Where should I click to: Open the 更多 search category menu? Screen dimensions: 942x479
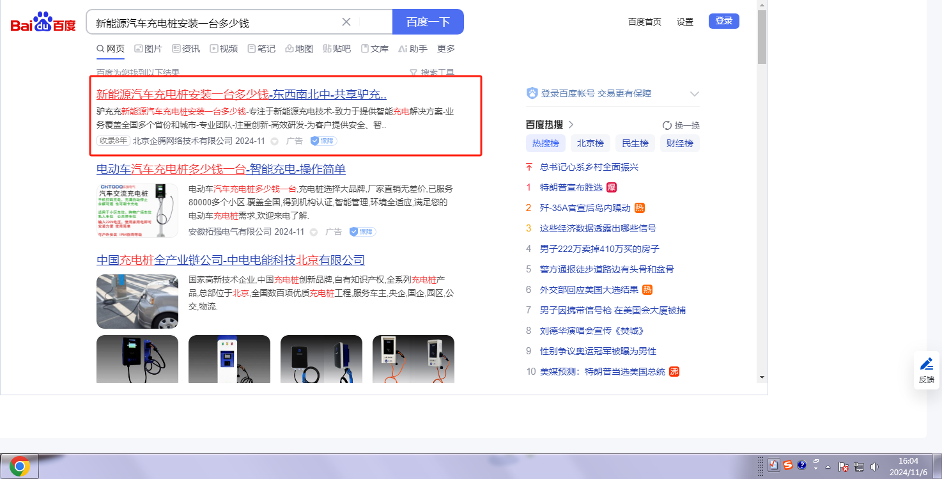pyautogui.click(x=446, y=49)
